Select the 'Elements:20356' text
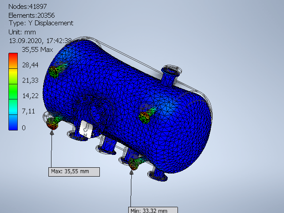284x213 pixels. [x=32, y=16]
